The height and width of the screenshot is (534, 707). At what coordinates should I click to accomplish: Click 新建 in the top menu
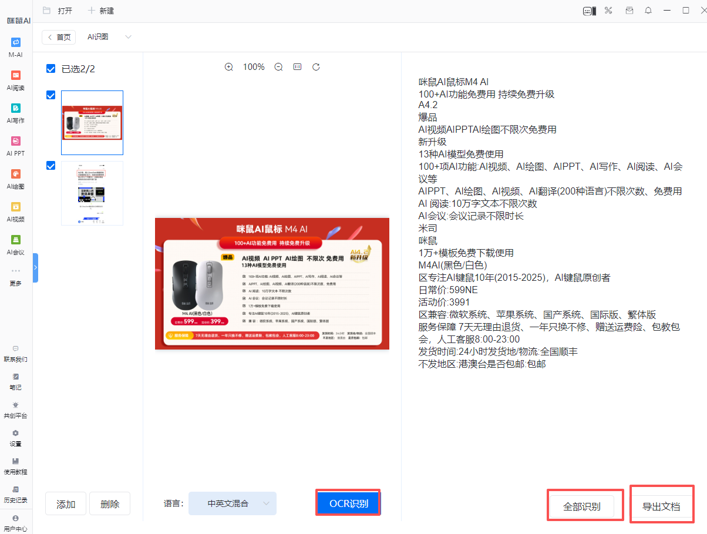[x=100, y=11]
